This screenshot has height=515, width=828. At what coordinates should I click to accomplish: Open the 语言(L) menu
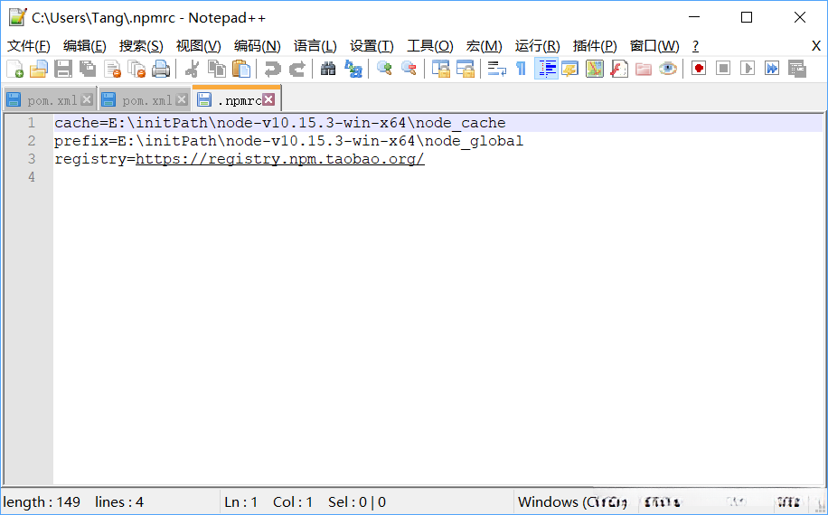tap(315, 46)
